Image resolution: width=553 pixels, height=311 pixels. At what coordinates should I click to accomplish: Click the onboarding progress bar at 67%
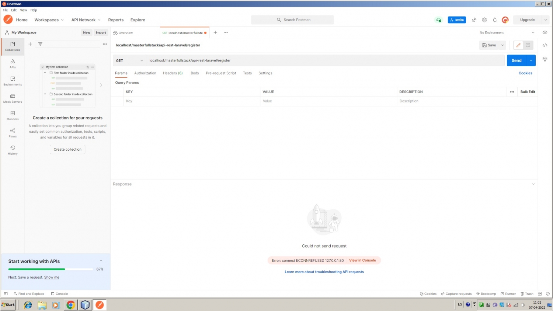click(51, 269)
